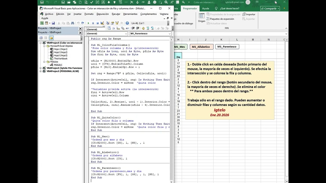The height and width of the screenshot is (183, 326).
Task: Click the Break pause icon in VBA toolbar
Action: coord(93,23)
